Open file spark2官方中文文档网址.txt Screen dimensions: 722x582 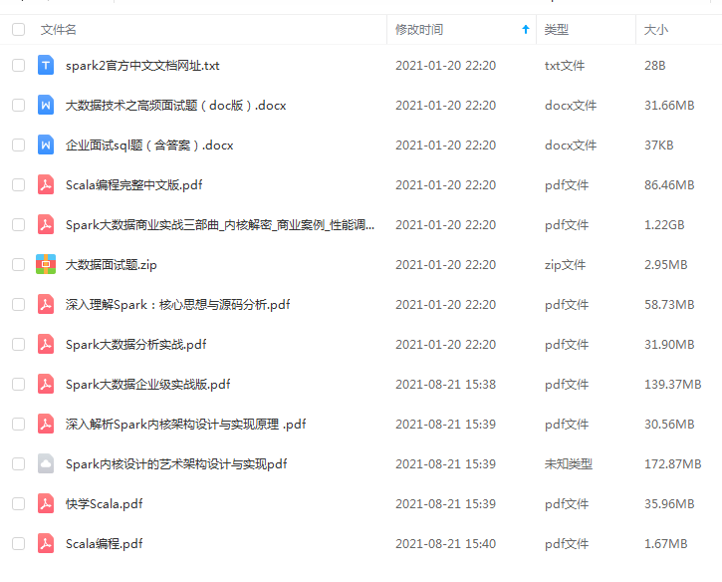(142, 66)
